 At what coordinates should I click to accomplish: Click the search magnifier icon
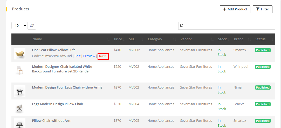(182, 25)
